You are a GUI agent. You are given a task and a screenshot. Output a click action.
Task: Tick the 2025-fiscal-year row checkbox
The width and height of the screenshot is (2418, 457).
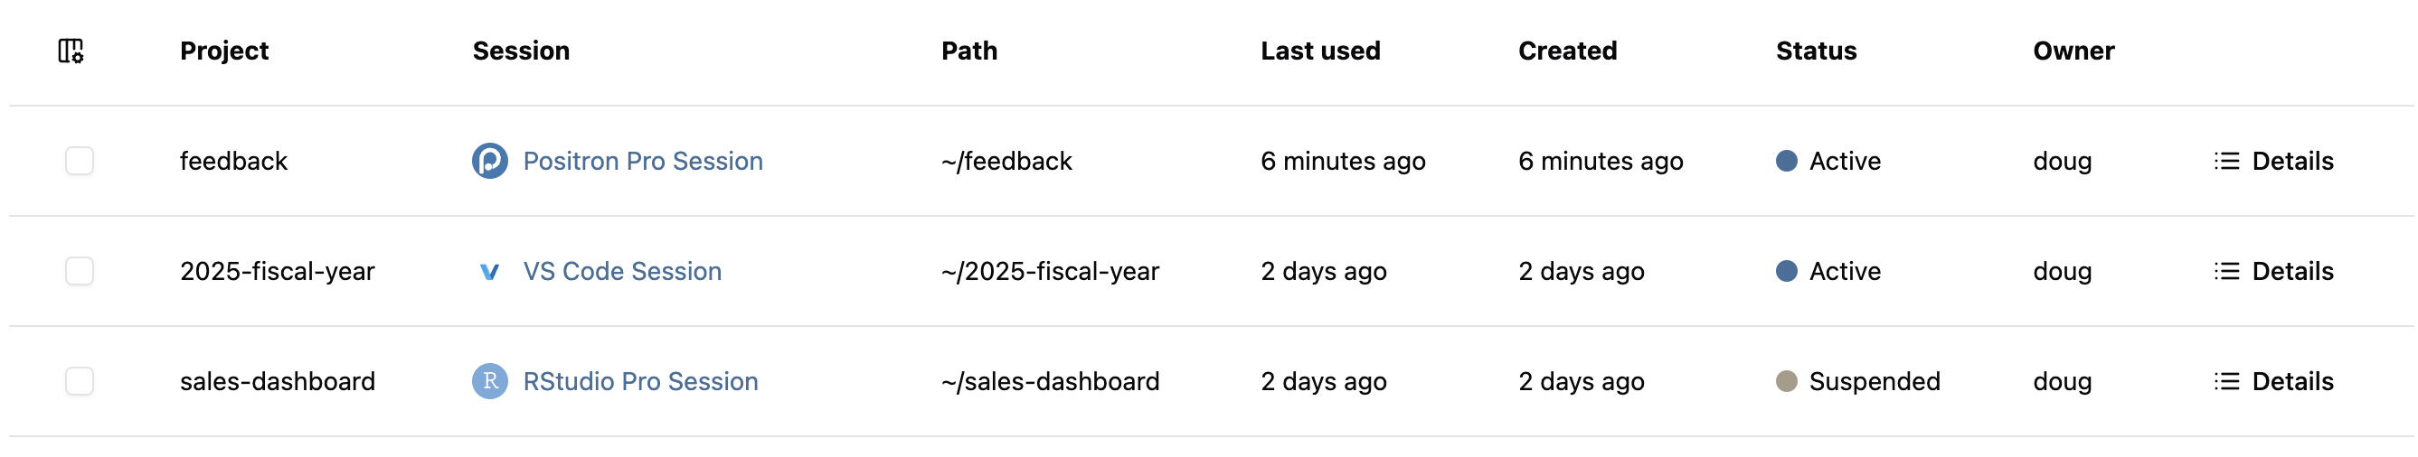point(80,271)
